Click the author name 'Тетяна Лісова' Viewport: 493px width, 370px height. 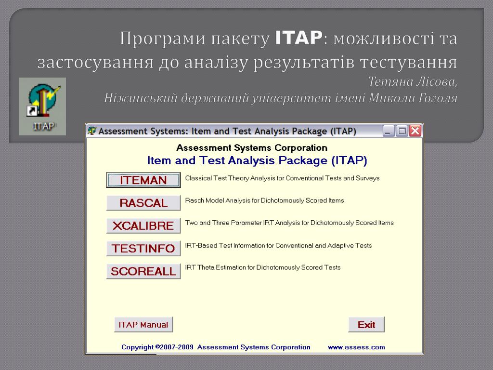click(x=413, y=81)
